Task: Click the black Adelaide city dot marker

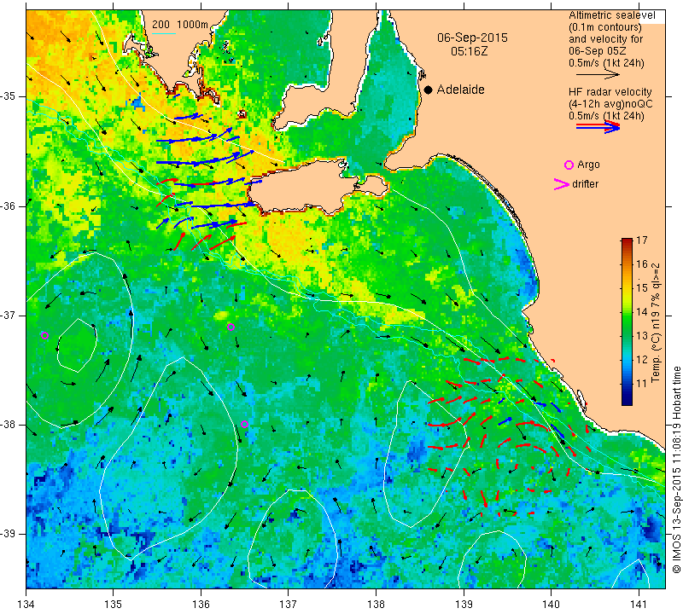Action: click(429, 90)
